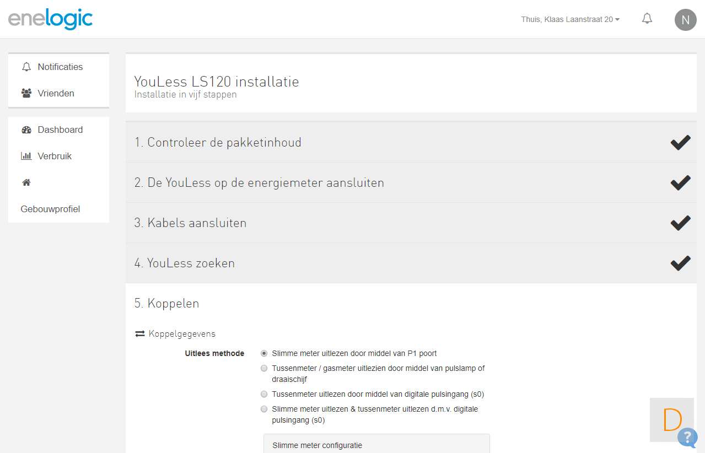
Task: Click the home icon in sidebar
Action: coord(26,182)
